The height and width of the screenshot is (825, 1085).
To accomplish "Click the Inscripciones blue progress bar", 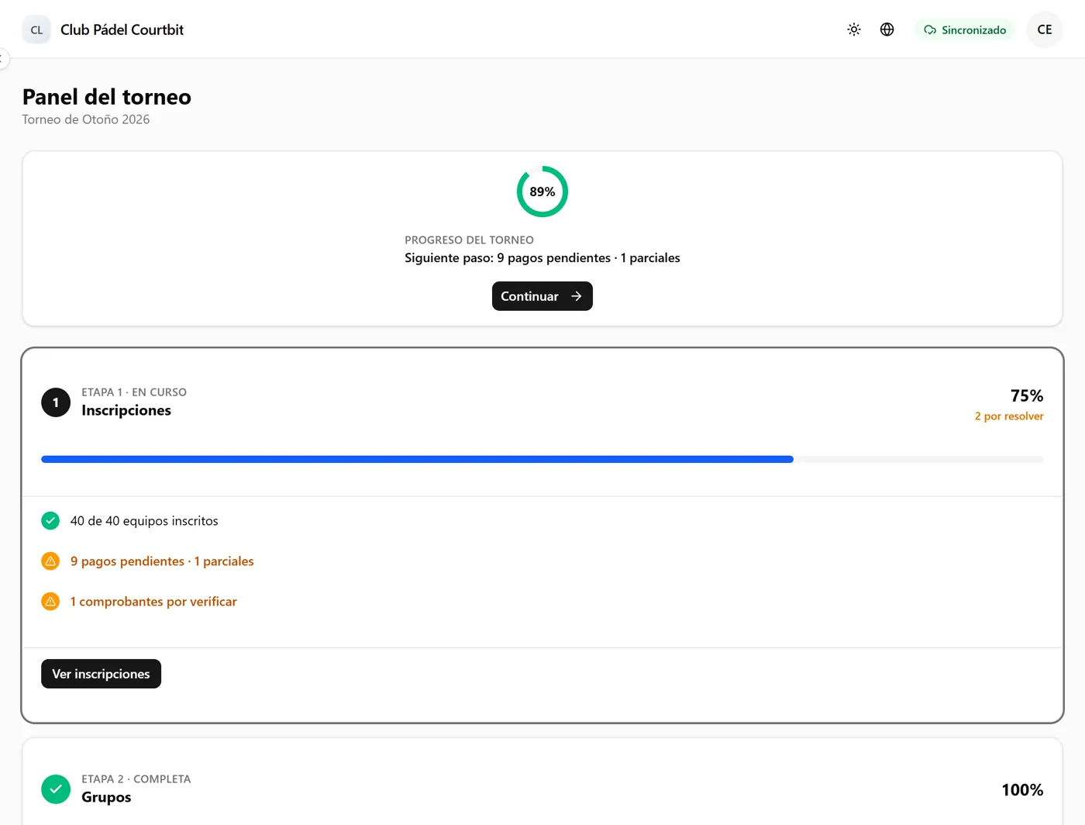I will (x=542, y=459).
